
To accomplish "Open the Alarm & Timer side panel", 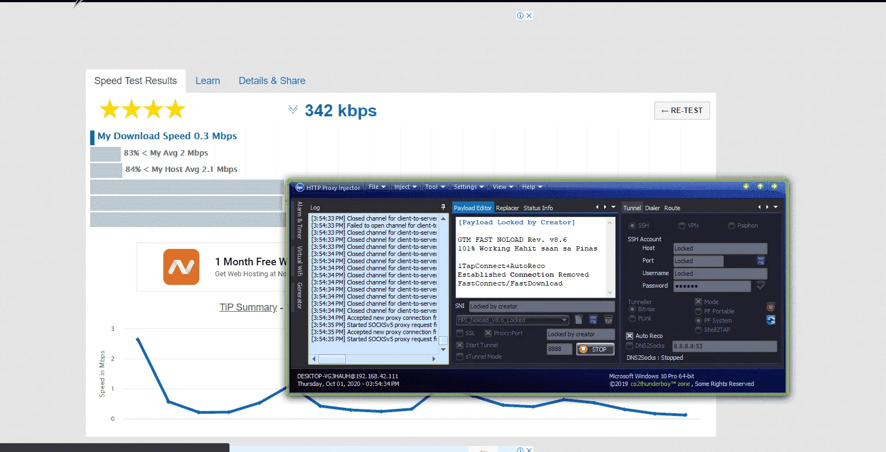I will 299,221.
